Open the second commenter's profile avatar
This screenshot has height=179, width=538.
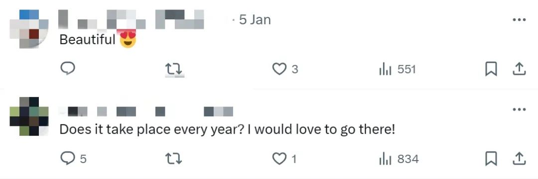point(29,116)
